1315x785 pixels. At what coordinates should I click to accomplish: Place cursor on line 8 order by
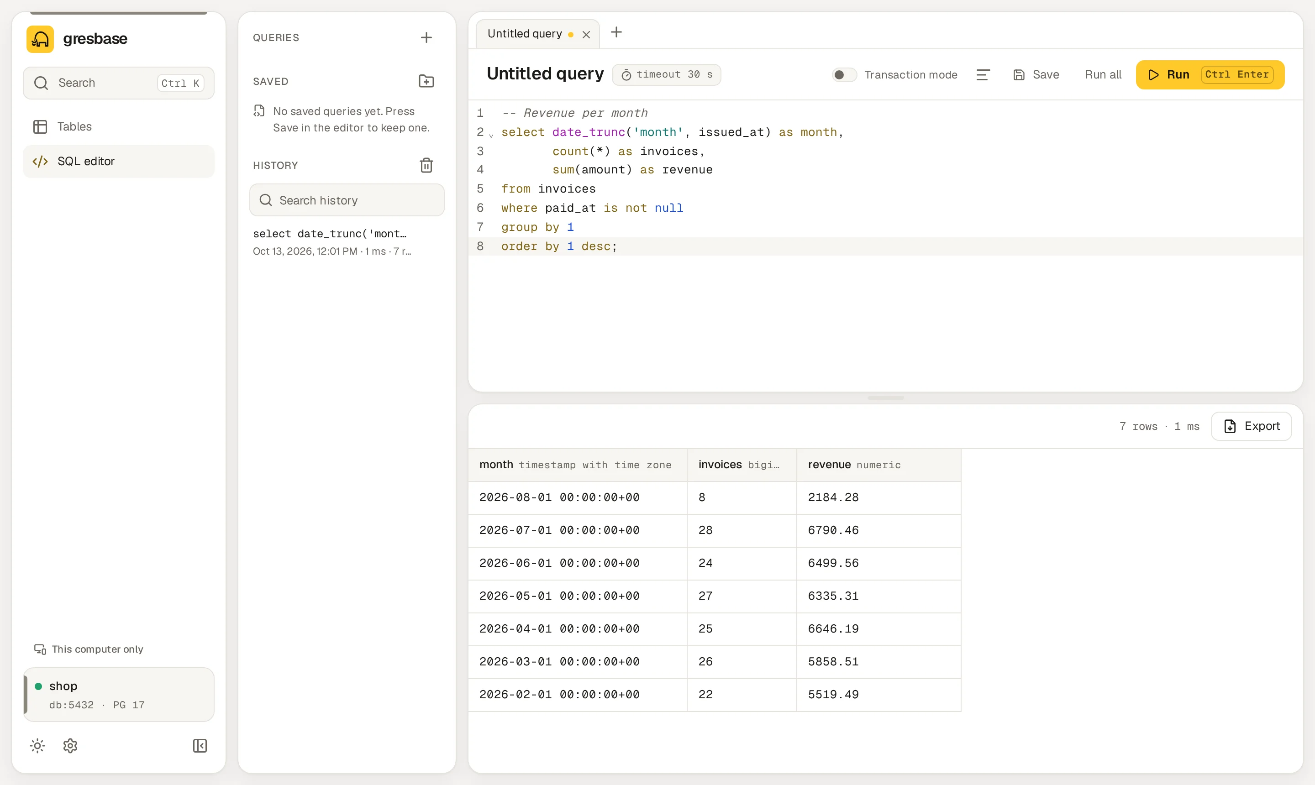885,246
